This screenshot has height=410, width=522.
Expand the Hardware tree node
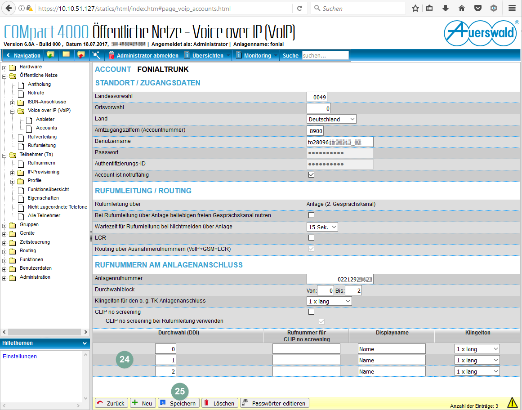pos(4,68)
